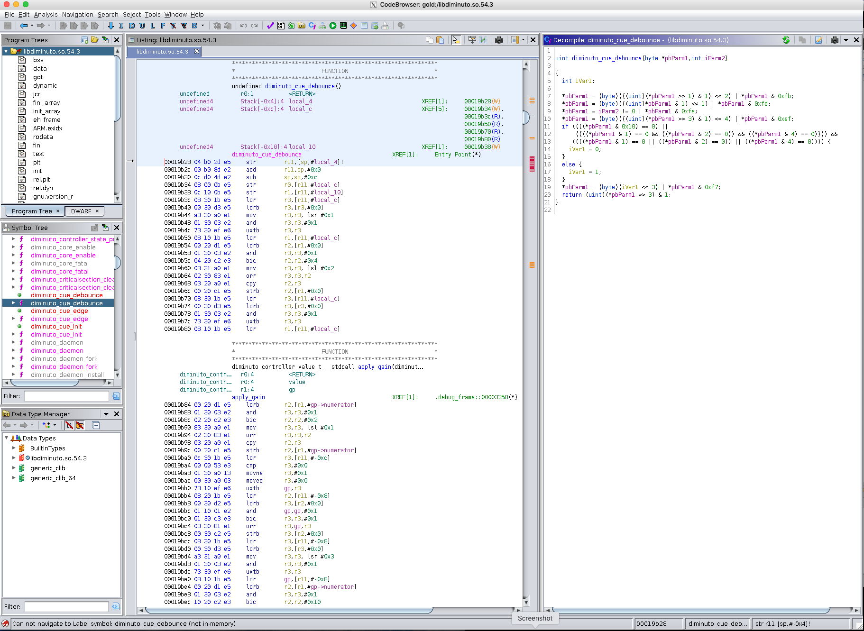The height and width of the screenshot is (631, 864).
Task: Click the Symbol Tree filter input field
Action: click(65, 396)
